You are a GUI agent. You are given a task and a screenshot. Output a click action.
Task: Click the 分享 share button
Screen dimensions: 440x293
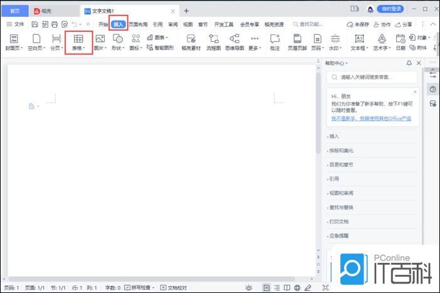pyautogui.click(x=404, y=24)
